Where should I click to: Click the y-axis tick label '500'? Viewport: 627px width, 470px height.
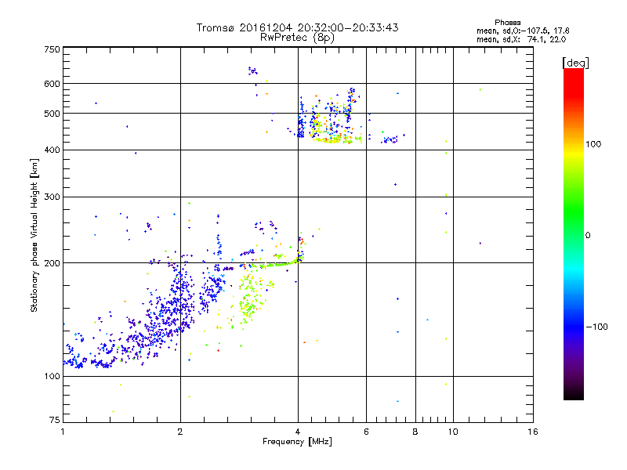(x=53, y=114)
